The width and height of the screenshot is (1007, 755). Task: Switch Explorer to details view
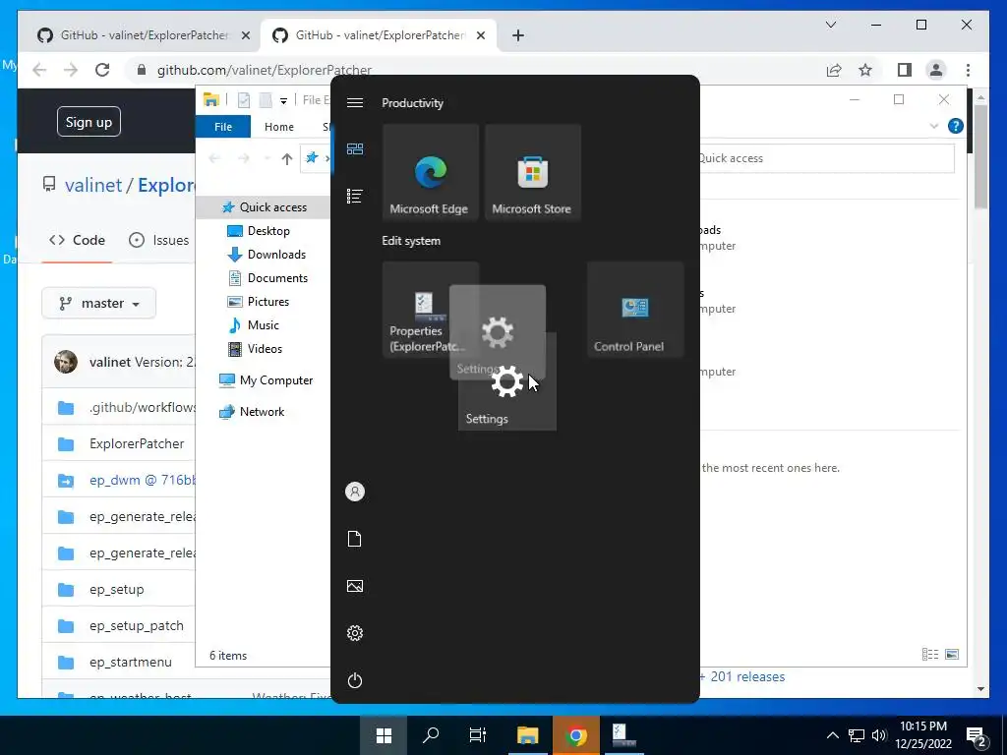(x=930, y=654)
